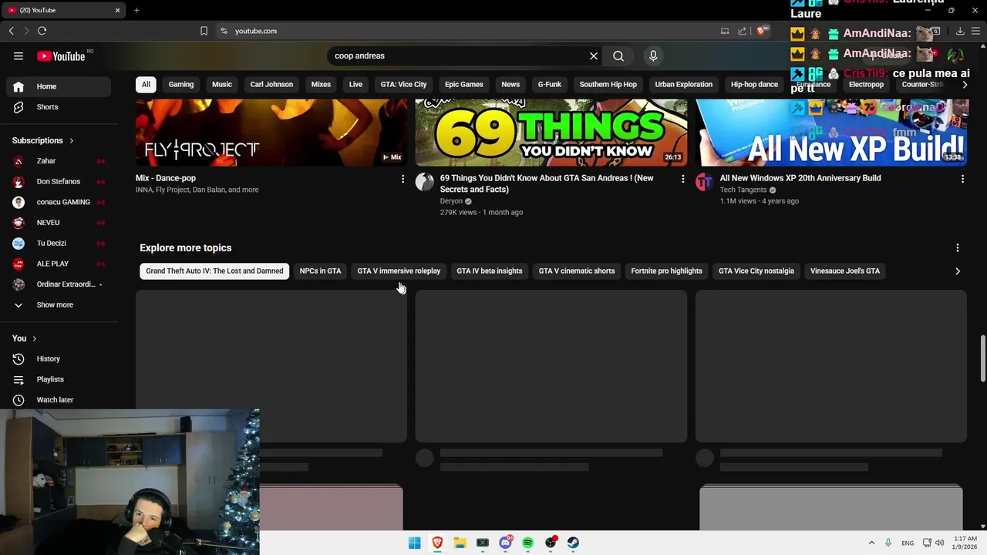Viewport: 987px width, 555px height.
Task: Go back with the browser back arrow
Action: 11,31
